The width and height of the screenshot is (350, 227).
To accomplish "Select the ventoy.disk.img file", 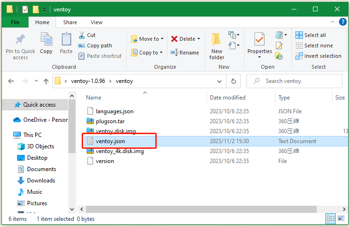I will 115,131.
